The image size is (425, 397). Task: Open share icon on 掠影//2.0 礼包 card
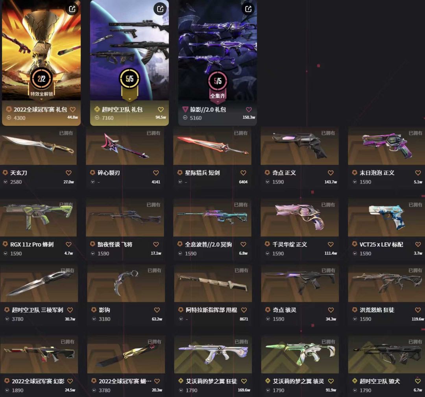(248, 9)
